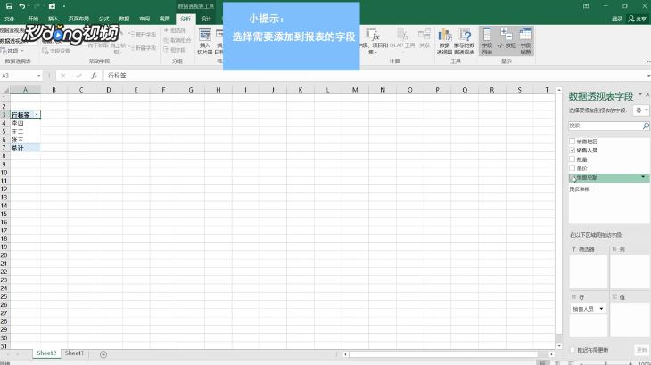Click the cancel (X) formula bar icon
Screen dimensions: 651x365
pos(63,76)
